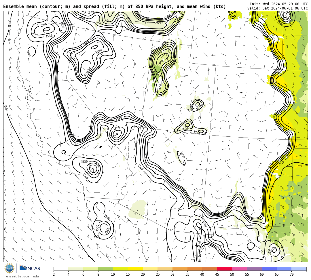This screenshot has height=280, width=311.
Task: Click the colorbar tick label 10
Action: [x=113, y=275]
